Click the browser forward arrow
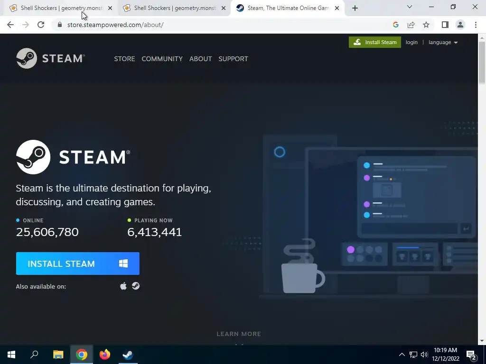 coord(26,25)
